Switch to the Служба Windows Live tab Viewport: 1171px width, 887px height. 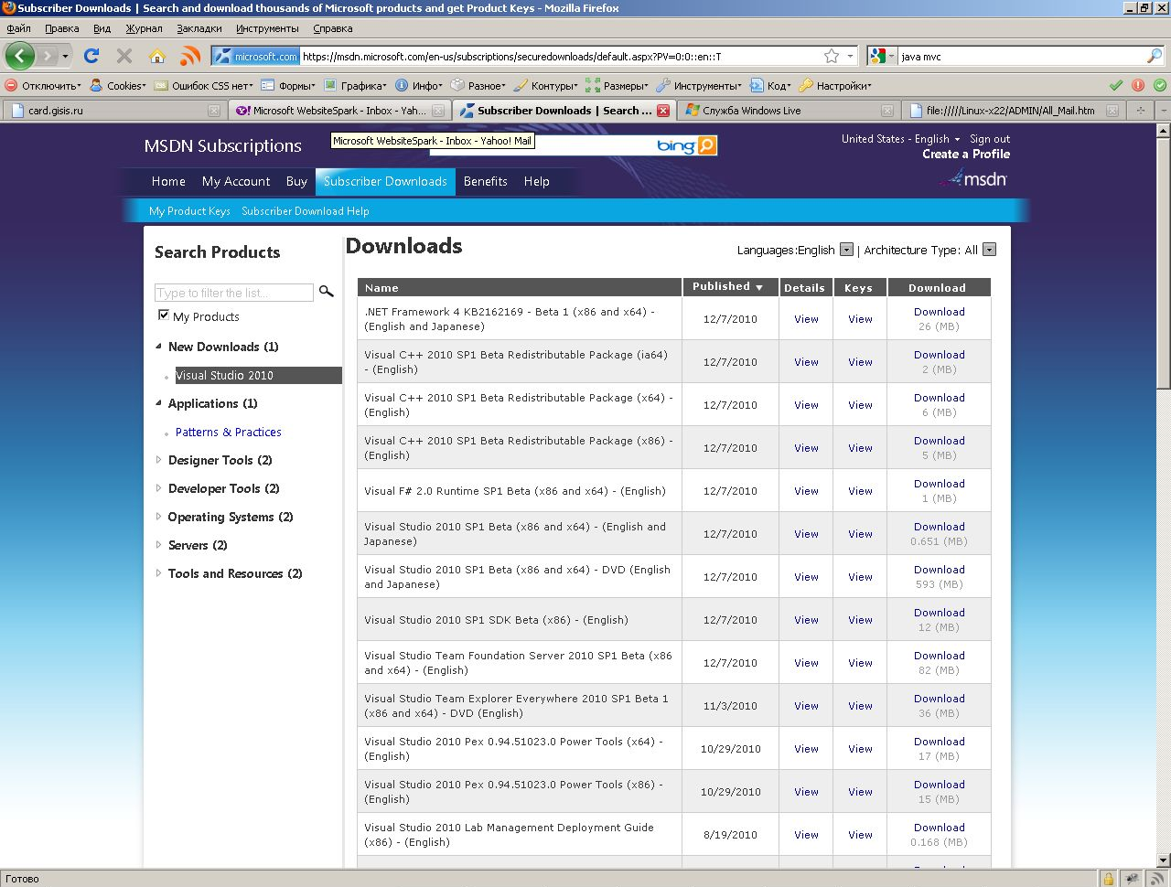click(x=791, y=111)
